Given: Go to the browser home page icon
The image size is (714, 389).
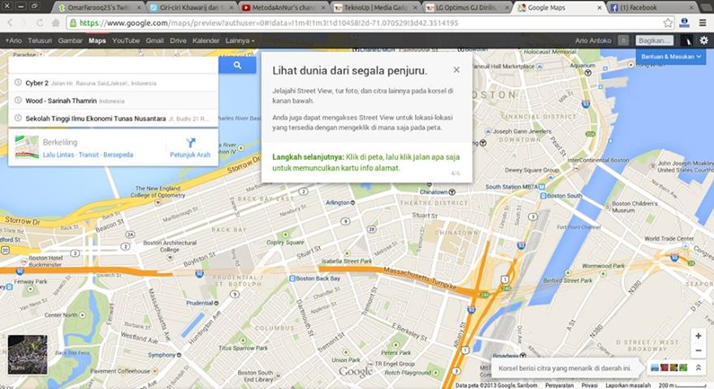Looking at the screenshot, I should (55, 23).
